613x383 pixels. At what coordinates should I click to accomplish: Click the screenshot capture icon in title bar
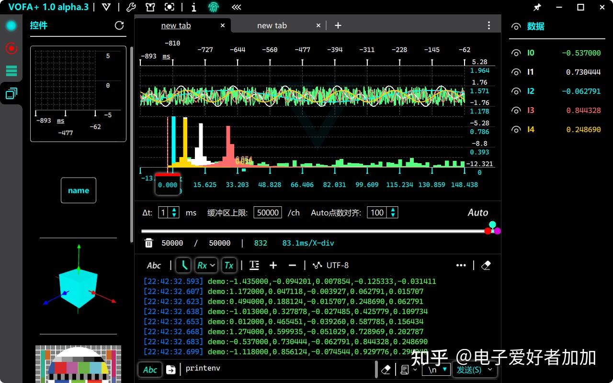pos(170,7)
